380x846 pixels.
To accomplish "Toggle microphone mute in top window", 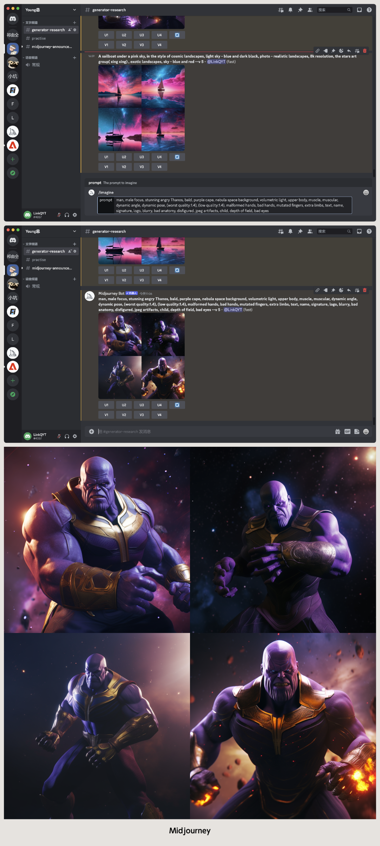I will point(59,215).
